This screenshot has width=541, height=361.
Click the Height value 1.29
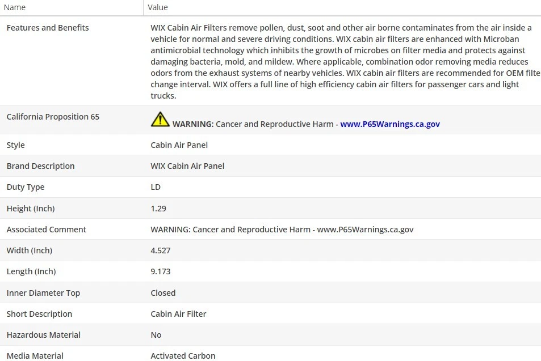coord(158,209)
